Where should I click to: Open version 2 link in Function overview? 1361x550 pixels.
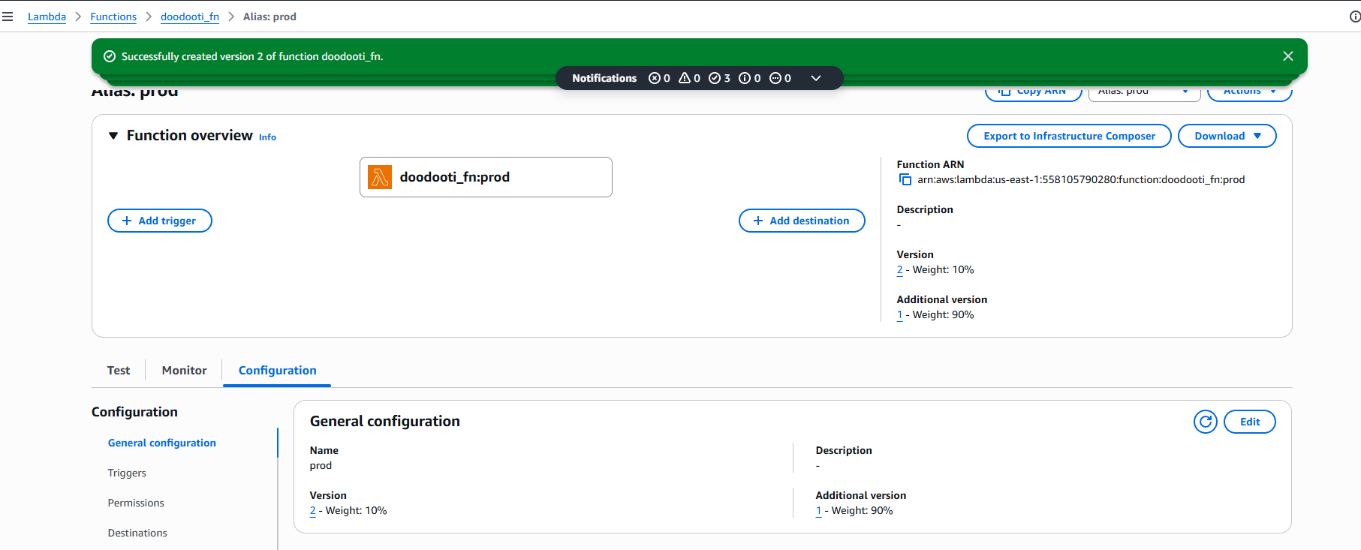click(899, 270)
